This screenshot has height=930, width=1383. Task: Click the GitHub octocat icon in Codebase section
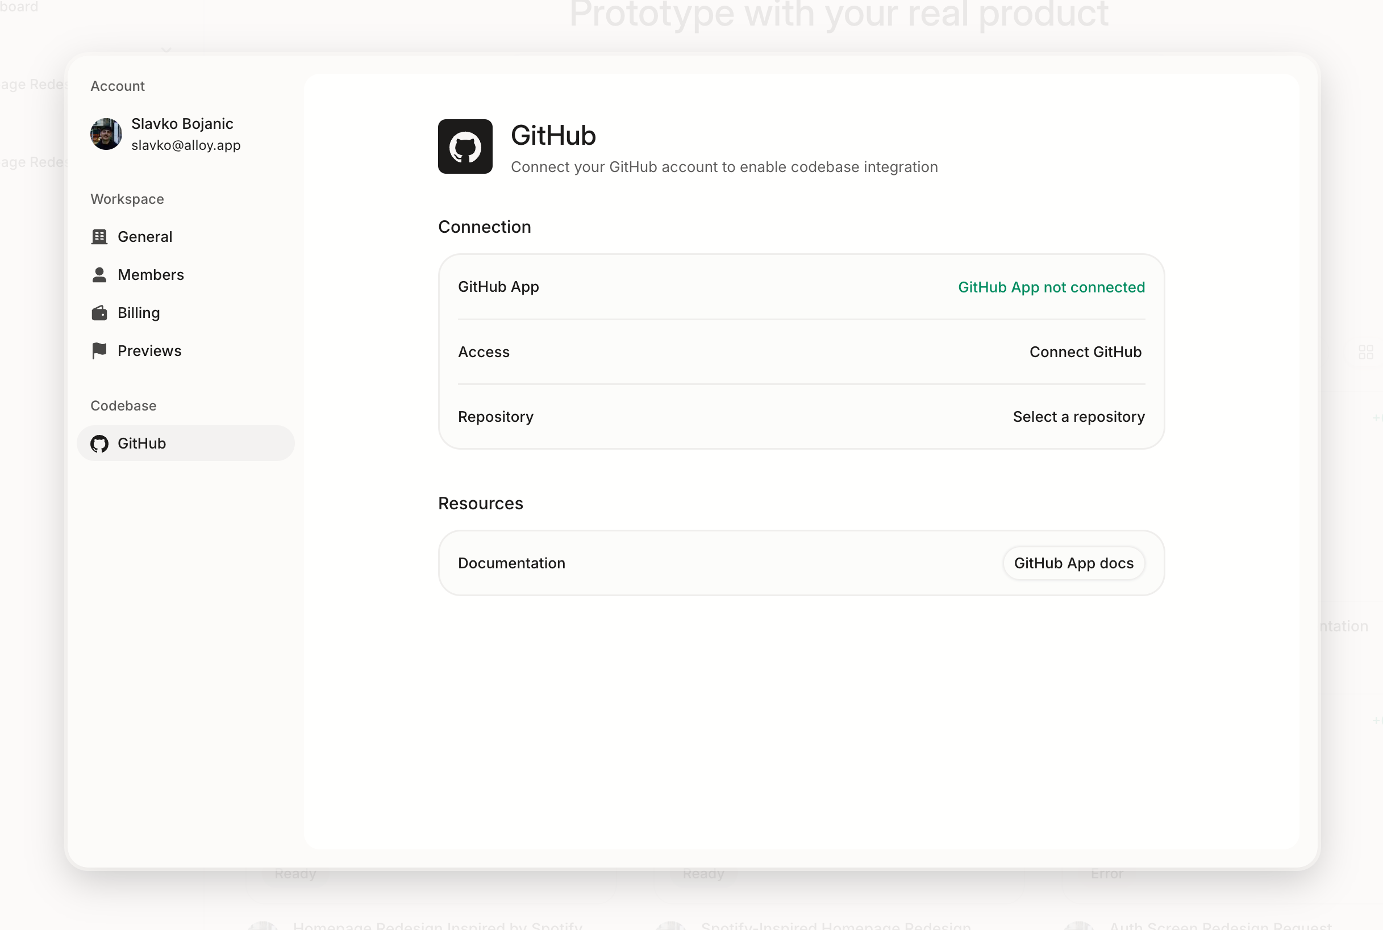[99, 443]
